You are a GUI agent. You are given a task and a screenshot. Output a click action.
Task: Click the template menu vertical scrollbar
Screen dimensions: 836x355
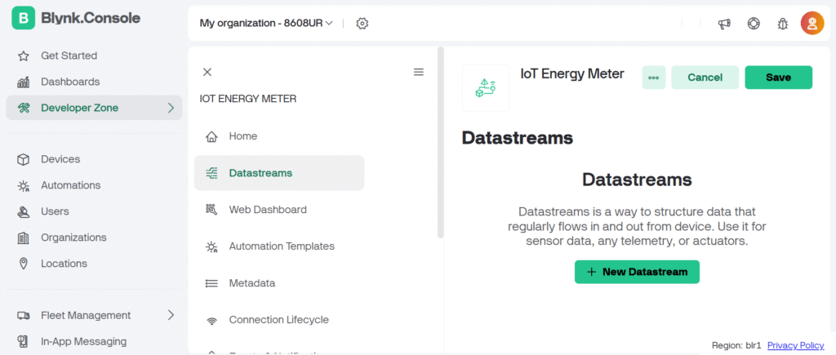(x=440, y=142)
